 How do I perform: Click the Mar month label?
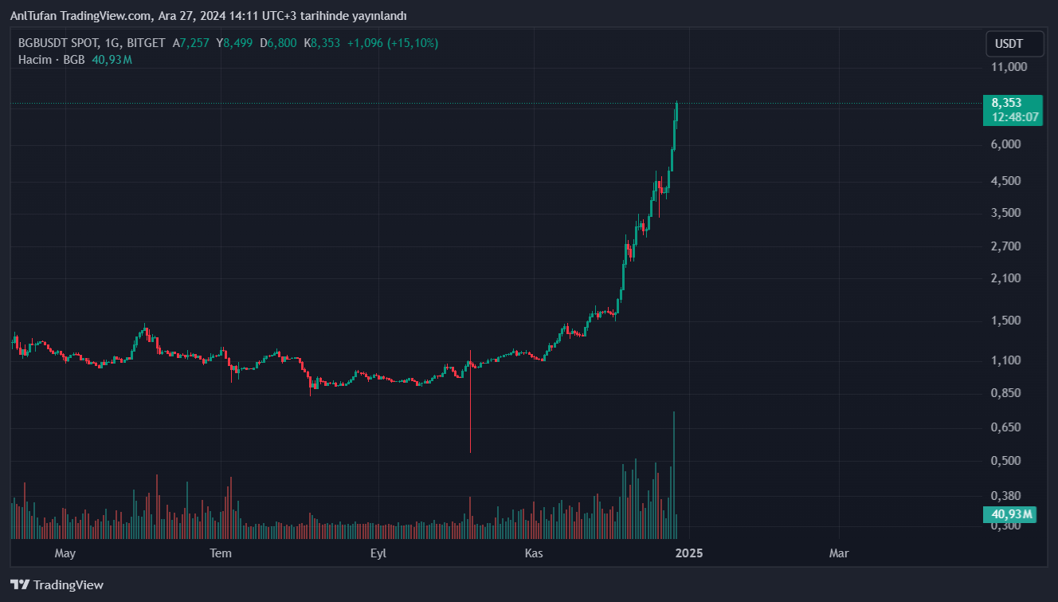tap(839, 553)
